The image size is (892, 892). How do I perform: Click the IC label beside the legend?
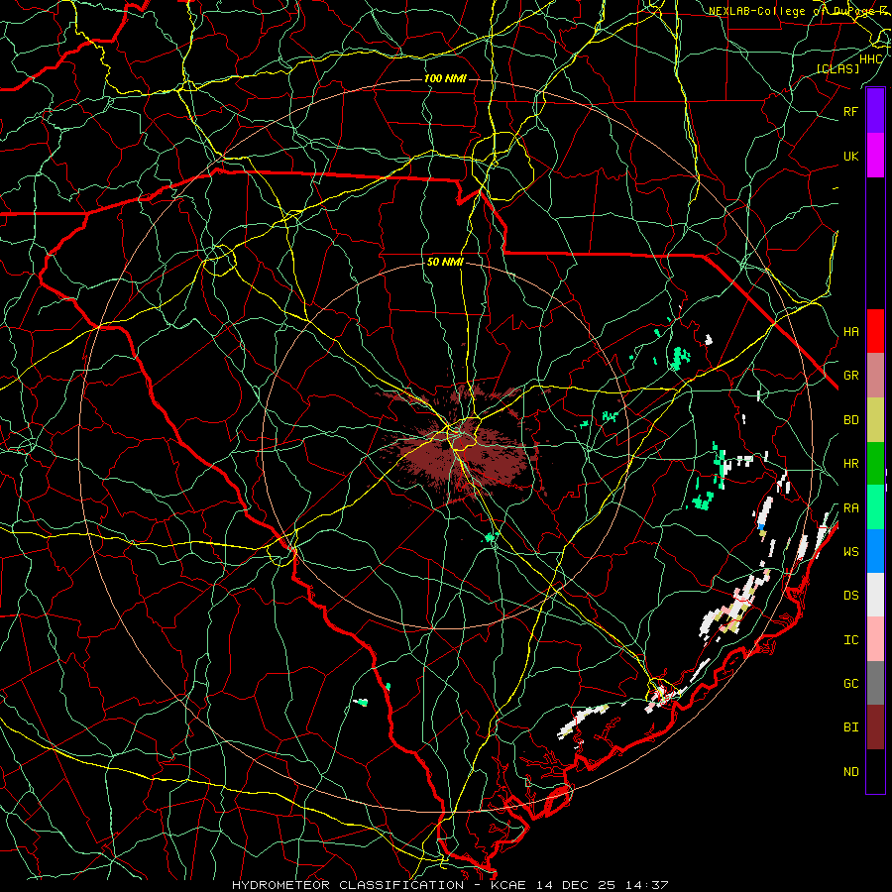tap(850, 640)
